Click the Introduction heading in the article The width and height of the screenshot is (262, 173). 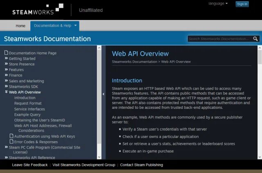click(127, 81)
